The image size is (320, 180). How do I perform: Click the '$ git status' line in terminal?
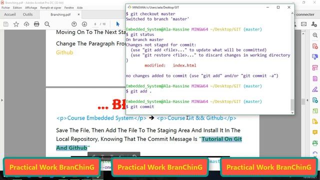pyautogui.click(x=140, y=34)
